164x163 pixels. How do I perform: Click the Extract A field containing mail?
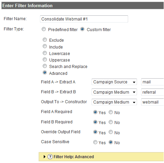pyautogui.click(x=152, y=82)
